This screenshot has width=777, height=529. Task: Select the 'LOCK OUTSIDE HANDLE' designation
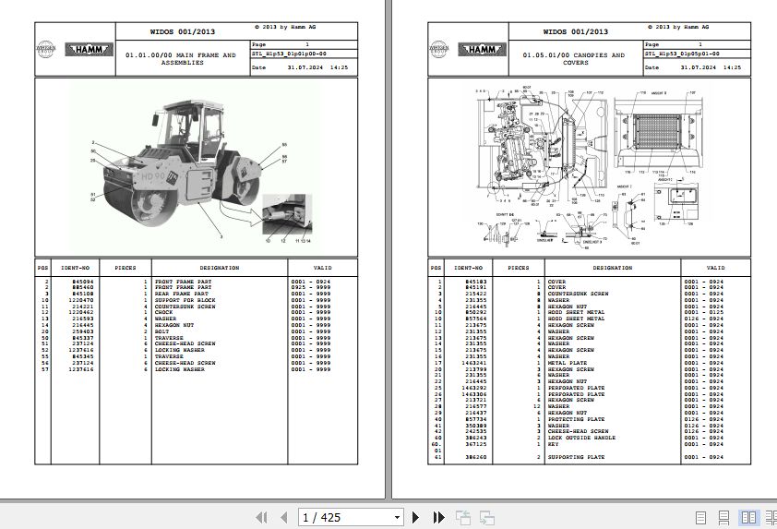[x=581, y=439]
